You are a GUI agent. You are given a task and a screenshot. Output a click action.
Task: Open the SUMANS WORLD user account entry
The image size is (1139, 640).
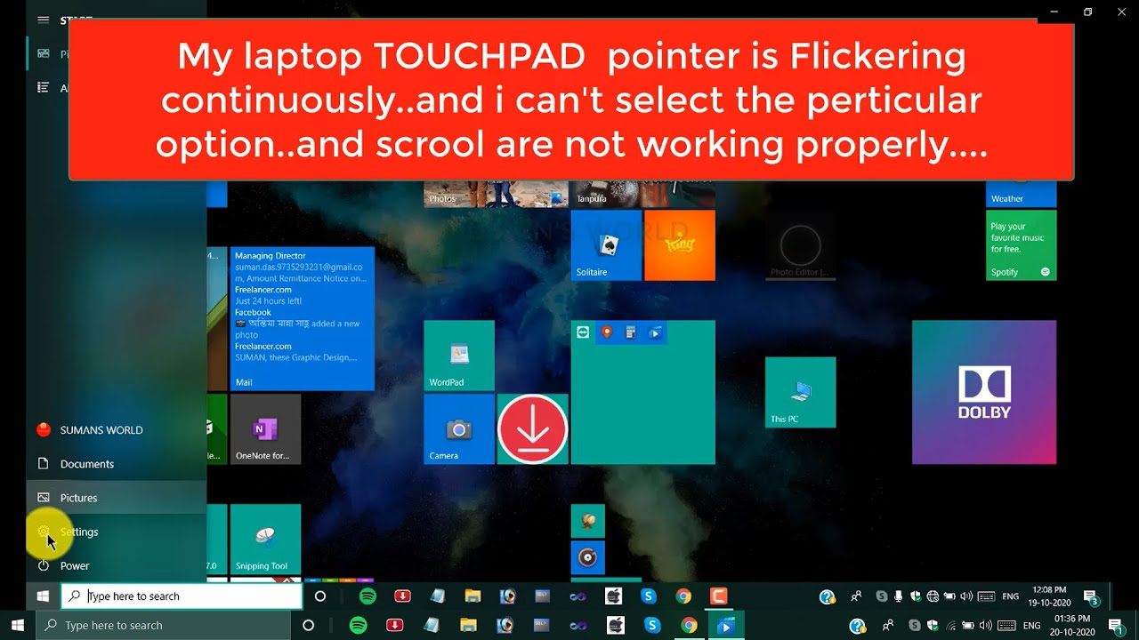116,430
